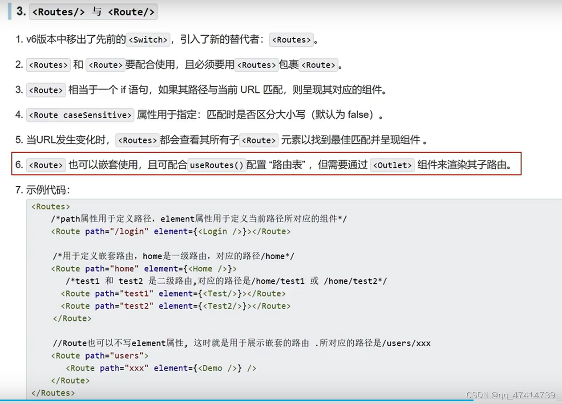The image size is (562, 404).
Task: Click the heading '<Routes/> 与 <Route/>'
Action: pos(93,12)
